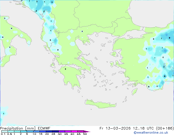
Task: Click the precipitation value 3 over southwest Turkey
Action: pos(164,67)
